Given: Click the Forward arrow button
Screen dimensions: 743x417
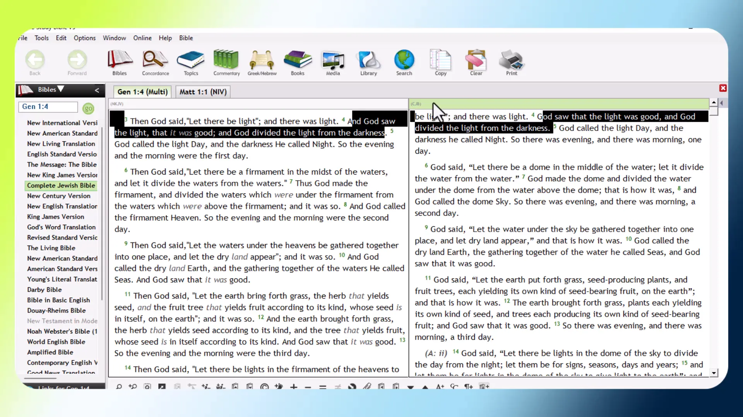Looking at the screenshot, I should 77,63.
